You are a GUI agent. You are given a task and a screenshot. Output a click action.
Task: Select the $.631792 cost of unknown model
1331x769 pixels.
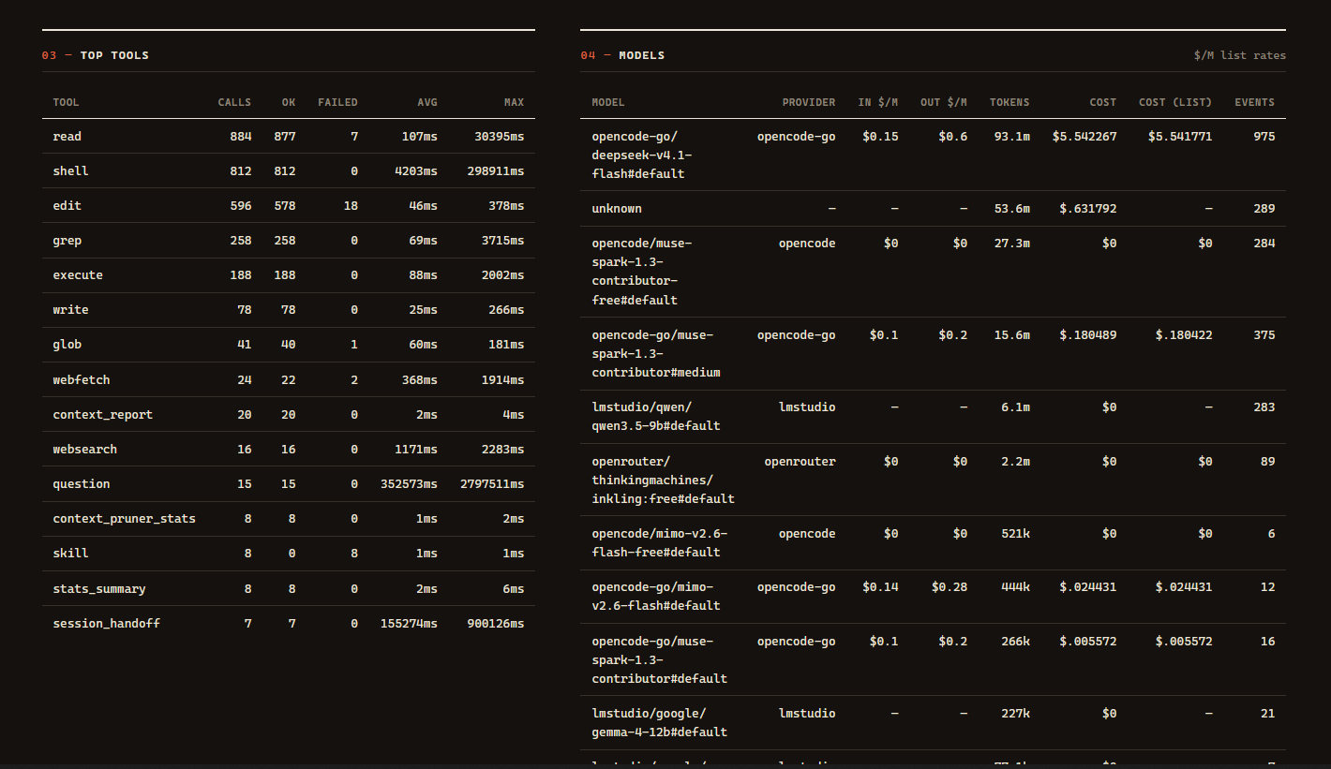tap(1088, 209)
